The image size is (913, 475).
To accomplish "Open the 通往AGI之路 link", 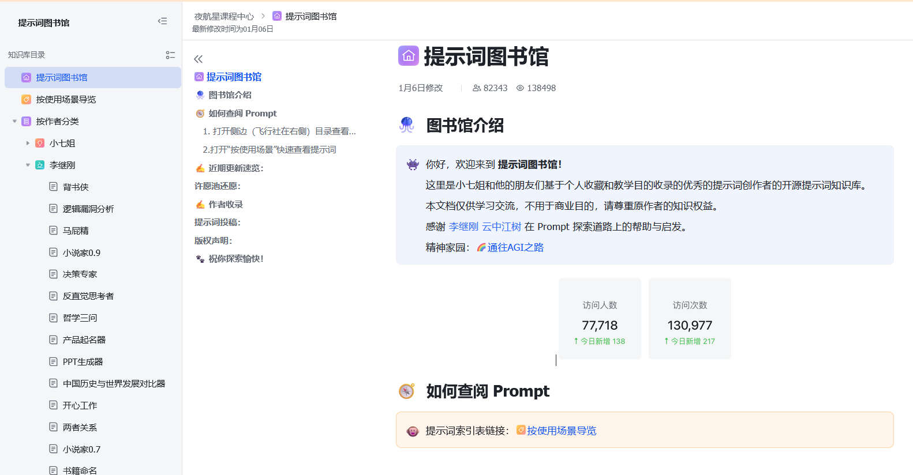I will [x=515, y=247].
